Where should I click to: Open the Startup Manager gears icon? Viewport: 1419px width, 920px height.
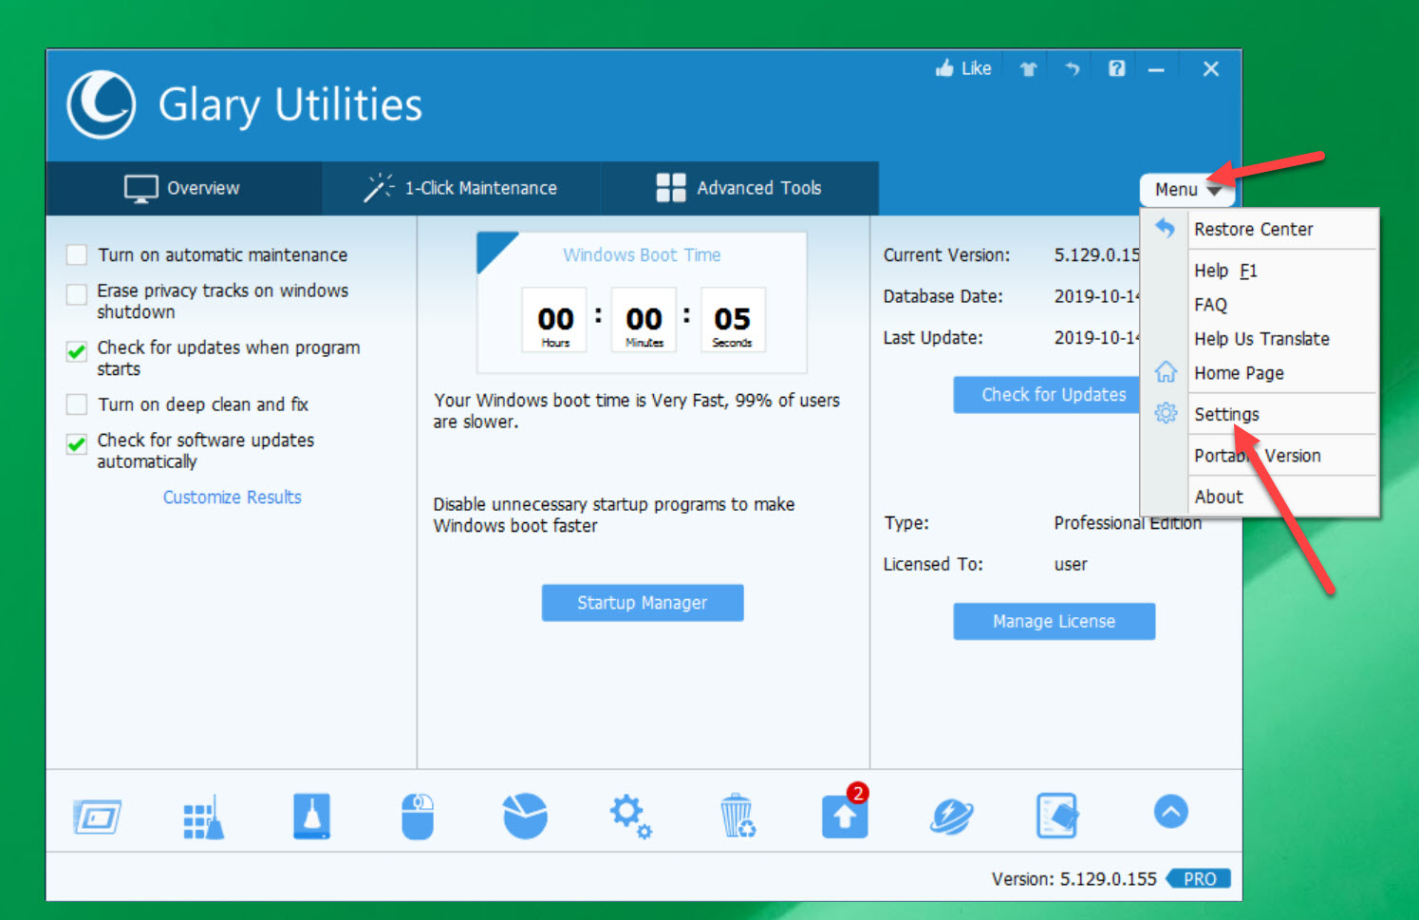[x=630, y=817]
